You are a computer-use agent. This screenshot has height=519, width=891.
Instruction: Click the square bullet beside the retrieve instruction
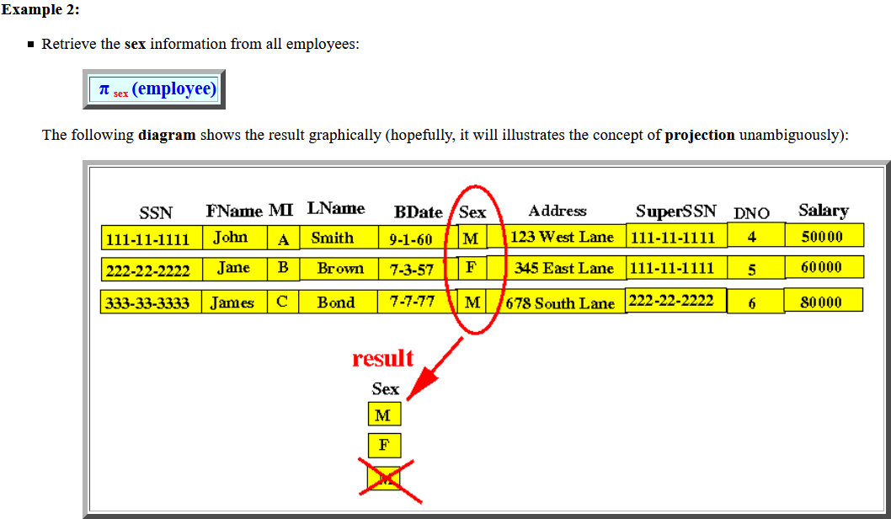click(30, 43)
